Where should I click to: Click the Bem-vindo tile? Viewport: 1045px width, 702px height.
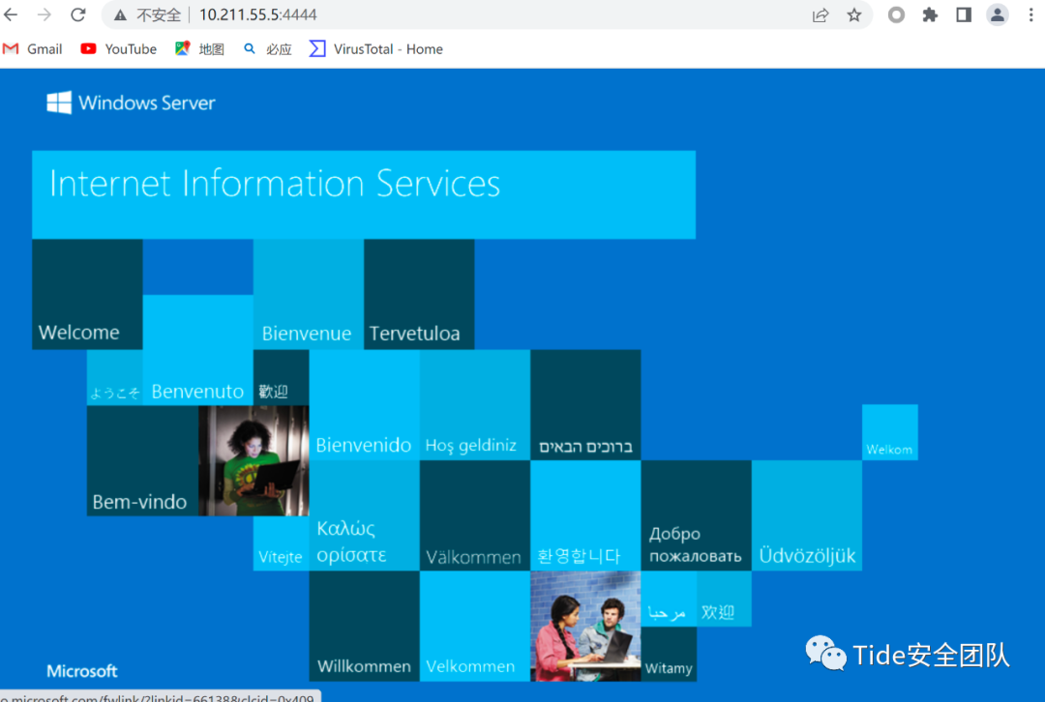(142, 461)
